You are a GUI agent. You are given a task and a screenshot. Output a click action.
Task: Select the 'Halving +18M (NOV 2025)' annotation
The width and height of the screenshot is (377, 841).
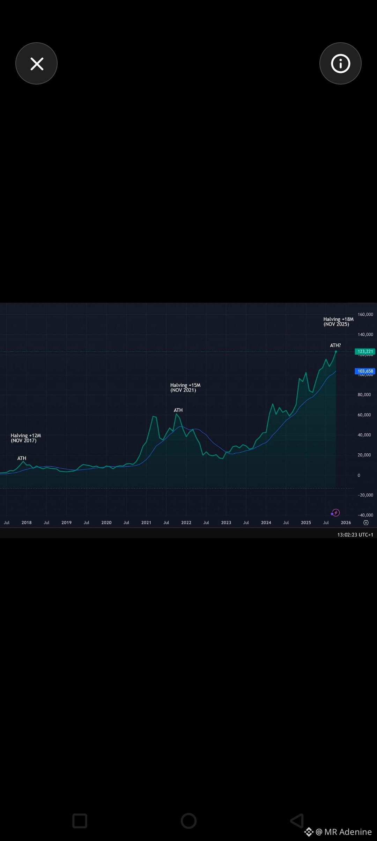pyautogui.click(x=338, y=322)
